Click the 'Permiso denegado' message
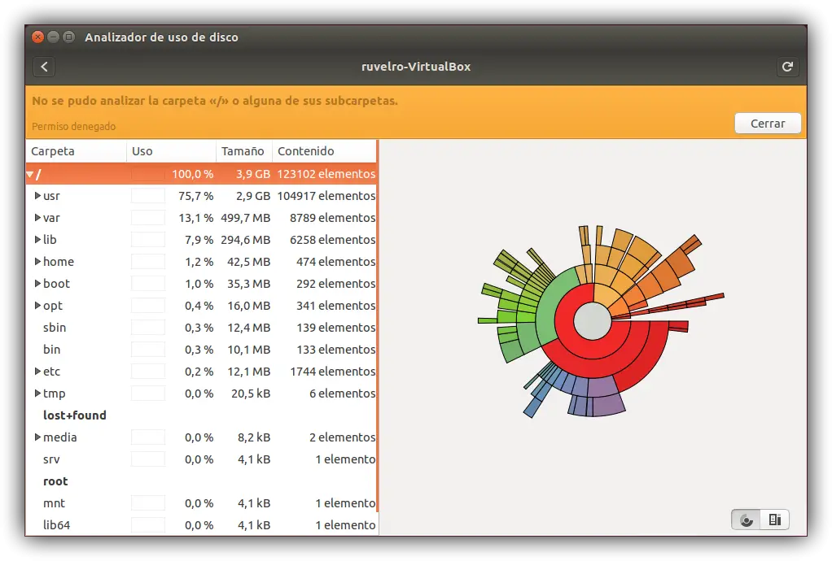Screen dimensions: 832x561 [x=74, y=126]
